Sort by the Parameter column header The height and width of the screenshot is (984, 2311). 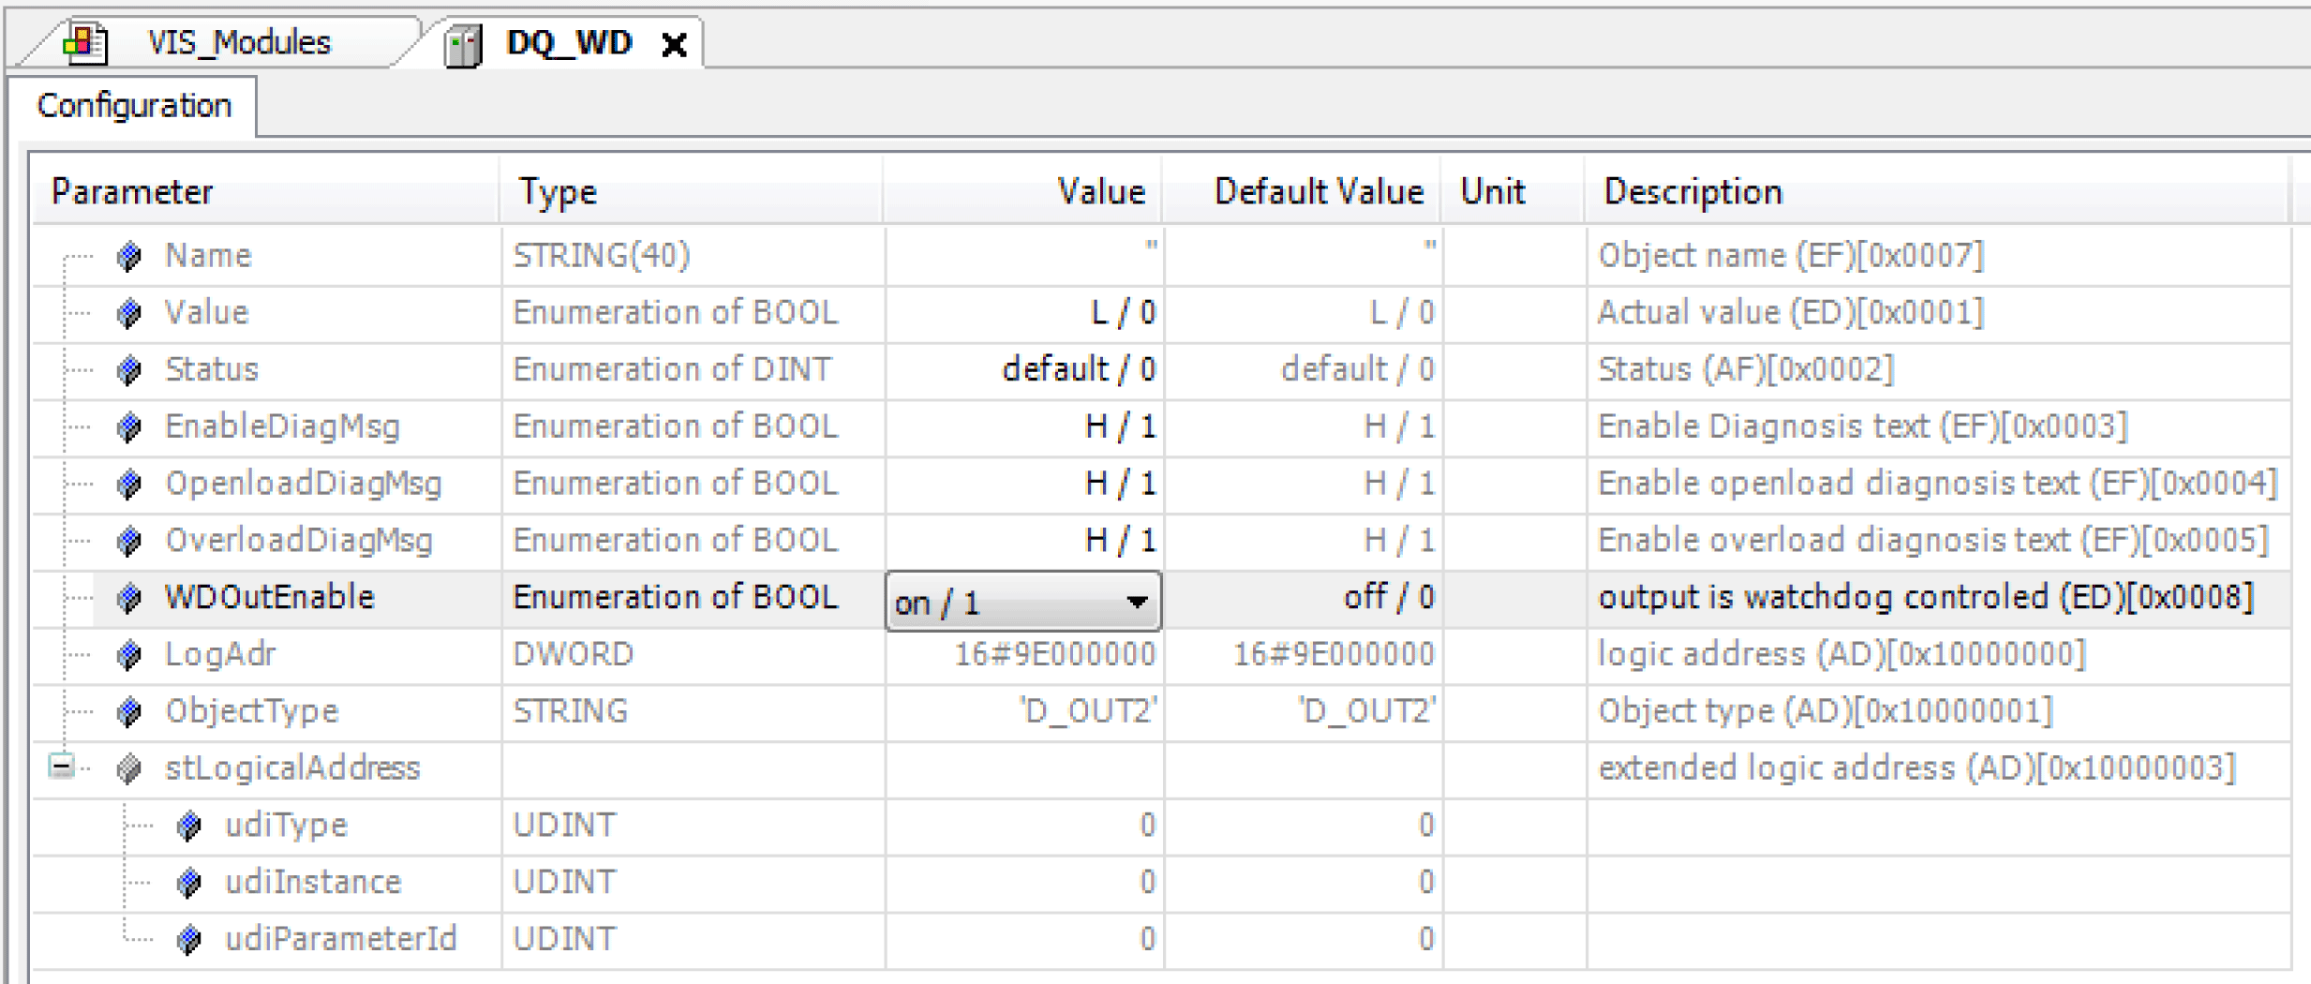click(x=265, y=191)
